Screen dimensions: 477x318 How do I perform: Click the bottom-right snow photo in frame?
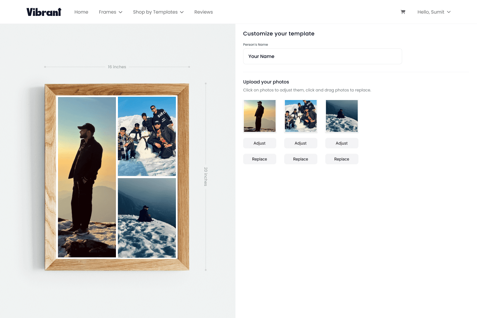(x=147, y=218)
